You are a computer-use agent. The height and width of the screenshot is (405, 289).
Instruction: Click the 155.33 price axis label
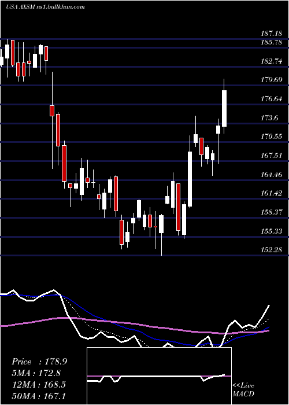(271, 231)
